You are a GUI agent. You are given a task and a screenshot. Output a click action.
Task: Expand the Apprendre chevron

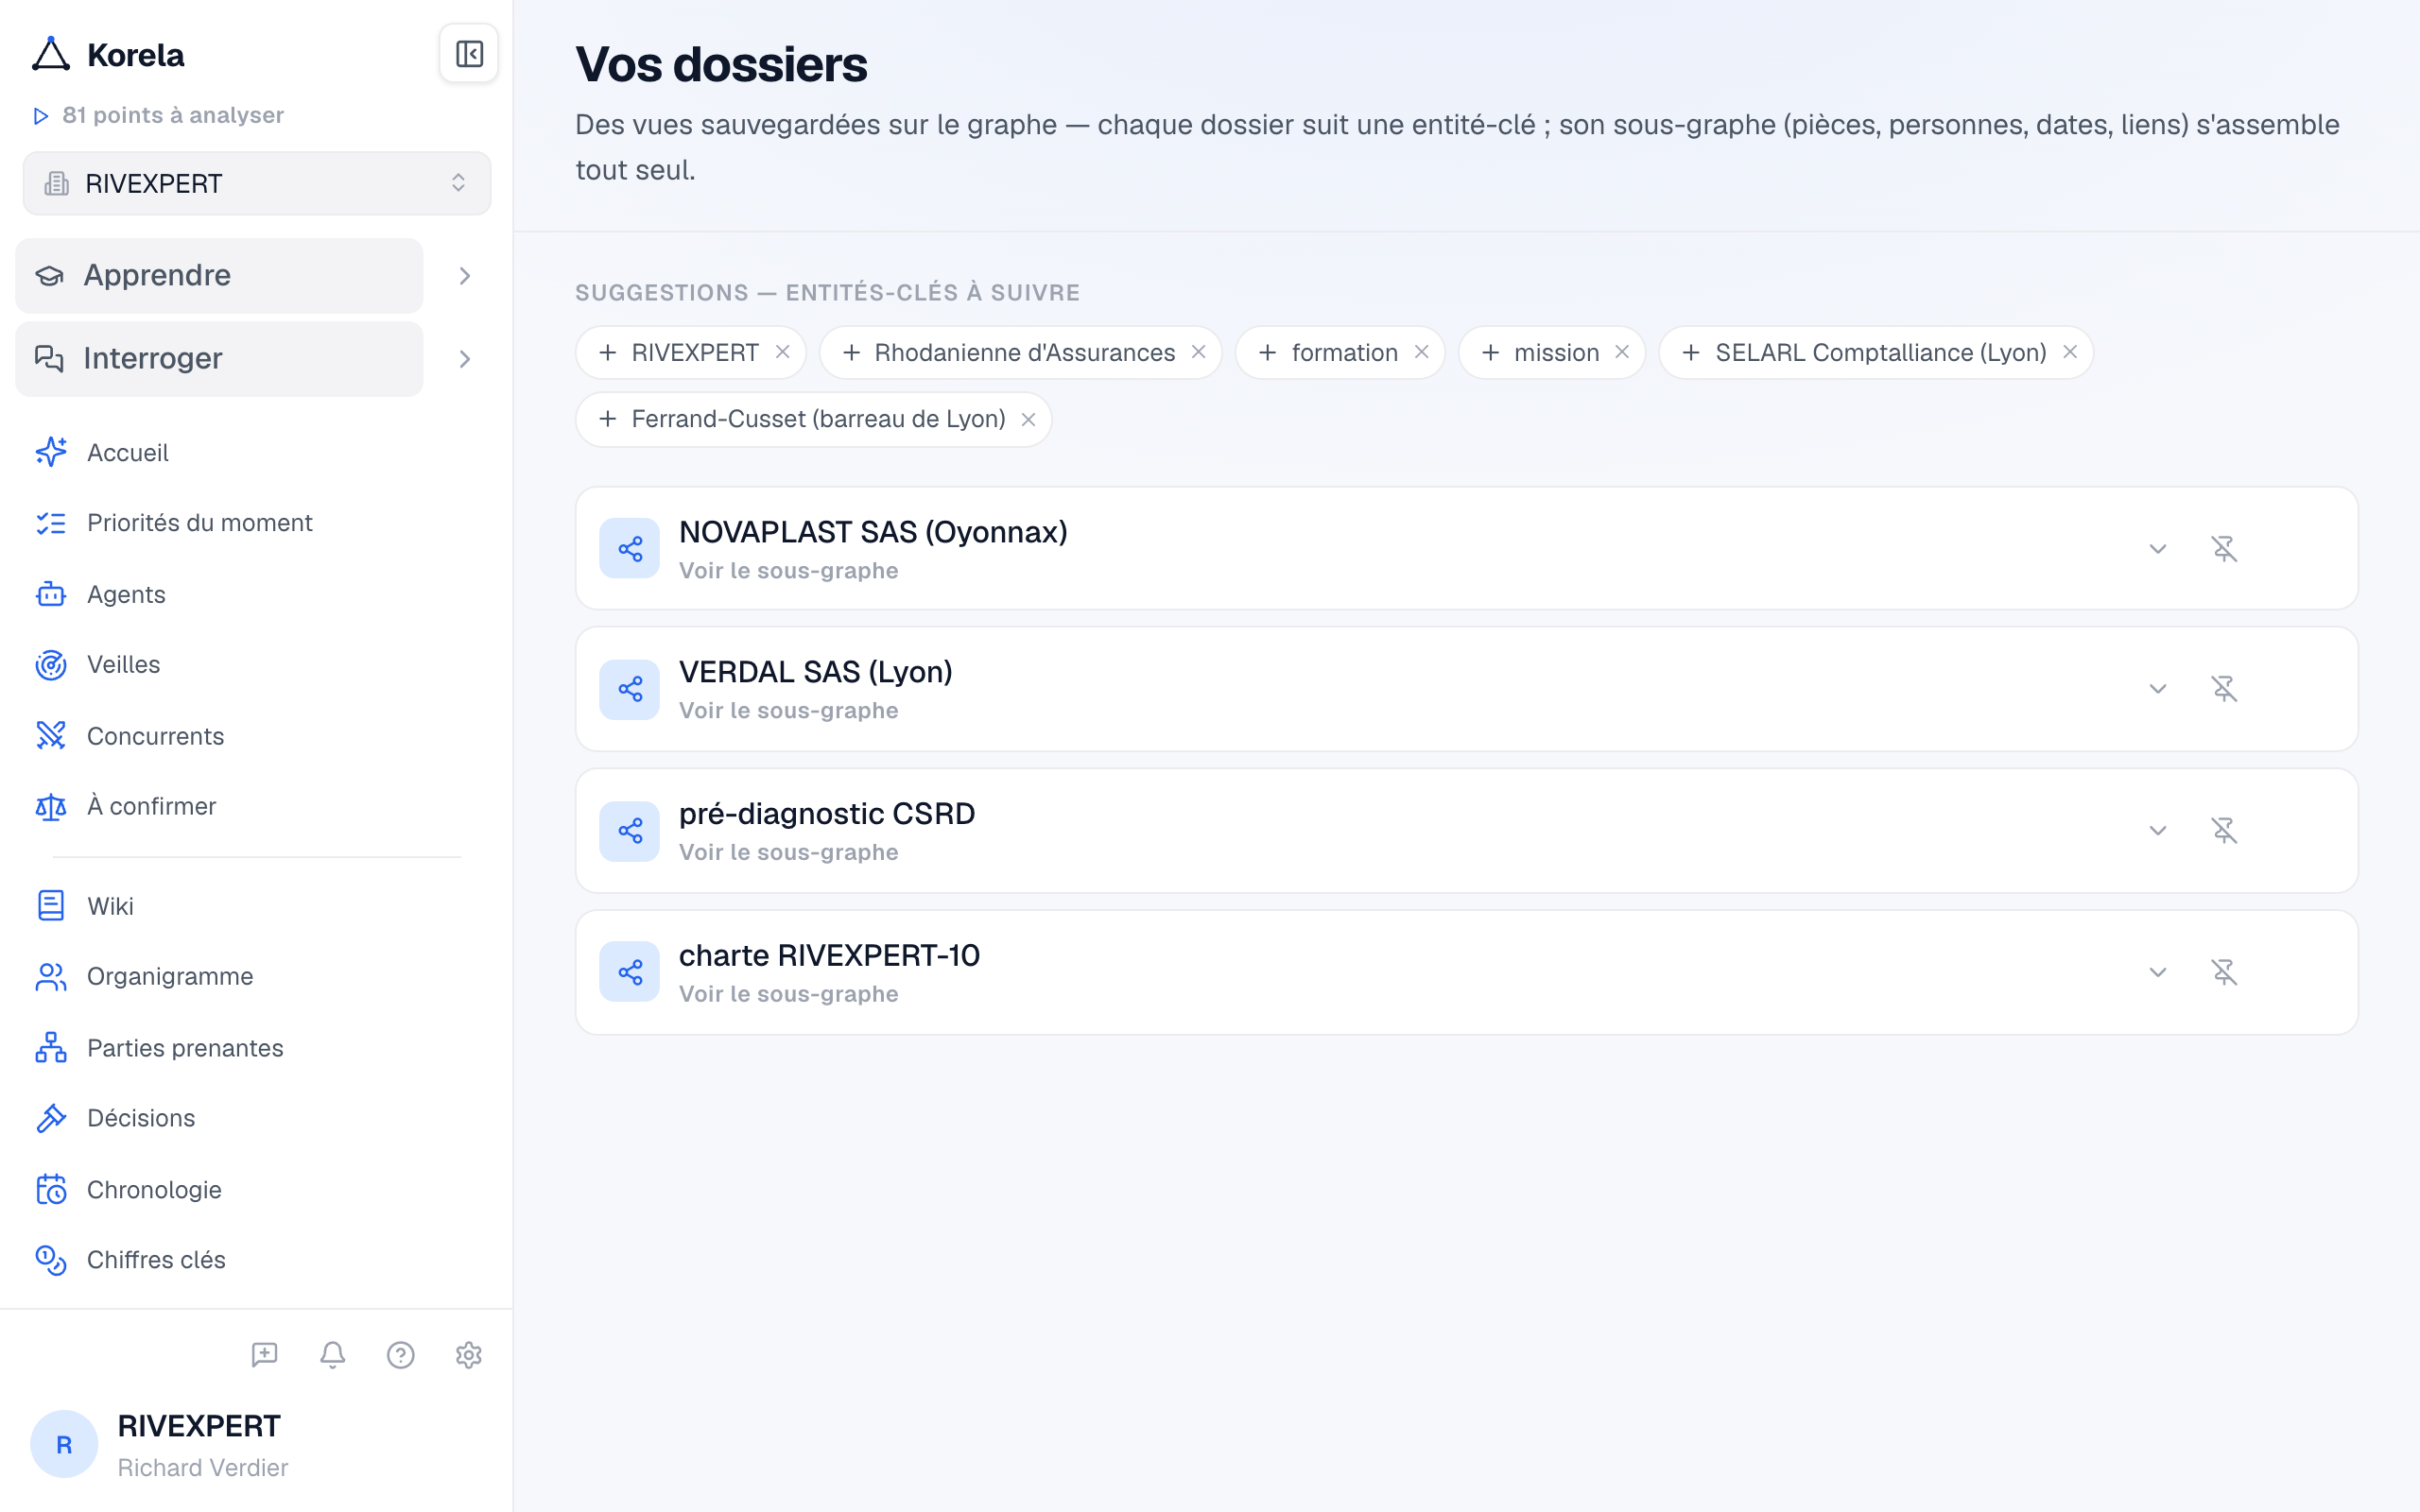(x=465, y=276)
